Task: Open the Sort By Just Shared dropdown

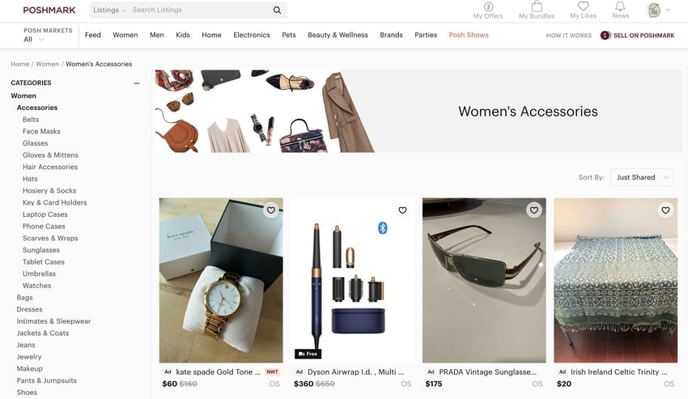Action: (642, 177)
